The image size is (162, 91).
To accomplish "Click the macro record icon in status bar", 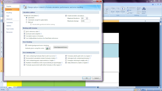I will click(x=8, y=89).
